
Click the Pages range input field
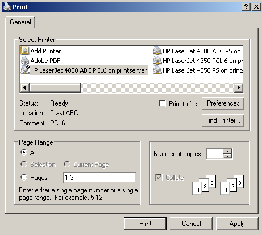99,178
